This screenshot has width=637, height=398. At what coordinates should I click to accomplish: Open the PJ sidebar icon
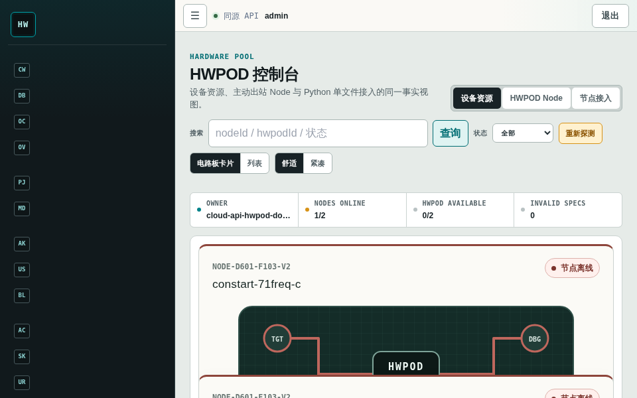coord(22,183)
